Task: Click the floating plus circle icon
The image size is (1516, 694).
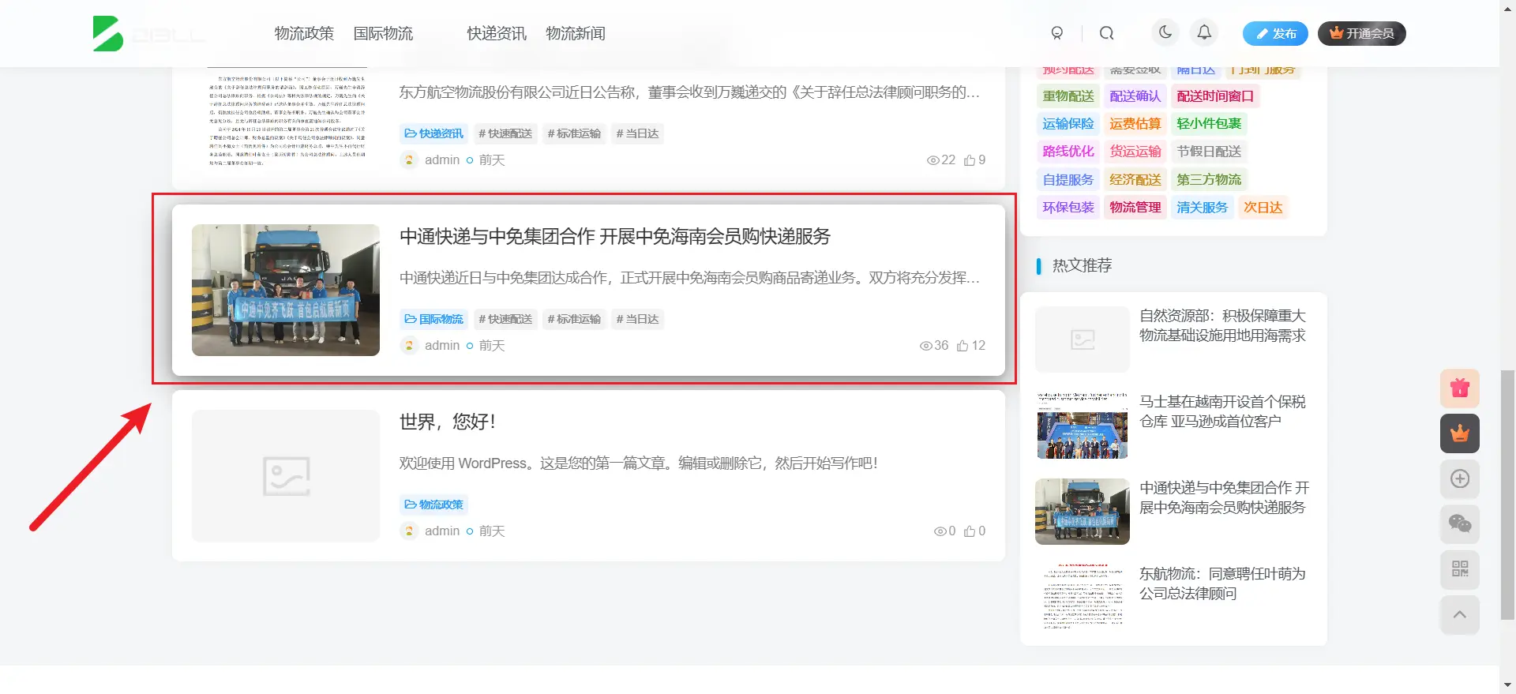Action: [1459, 479]
